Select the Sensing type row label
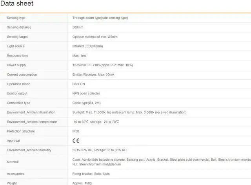The height and width of the screenshot is (185, 251). (16, 18)
